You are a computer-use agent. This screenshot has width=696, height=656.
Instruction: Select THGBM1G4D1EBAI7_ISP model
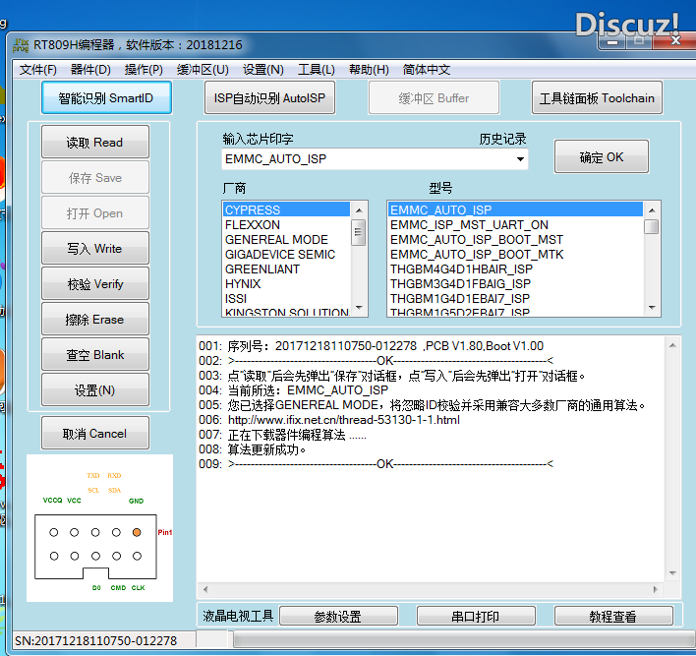515,298
